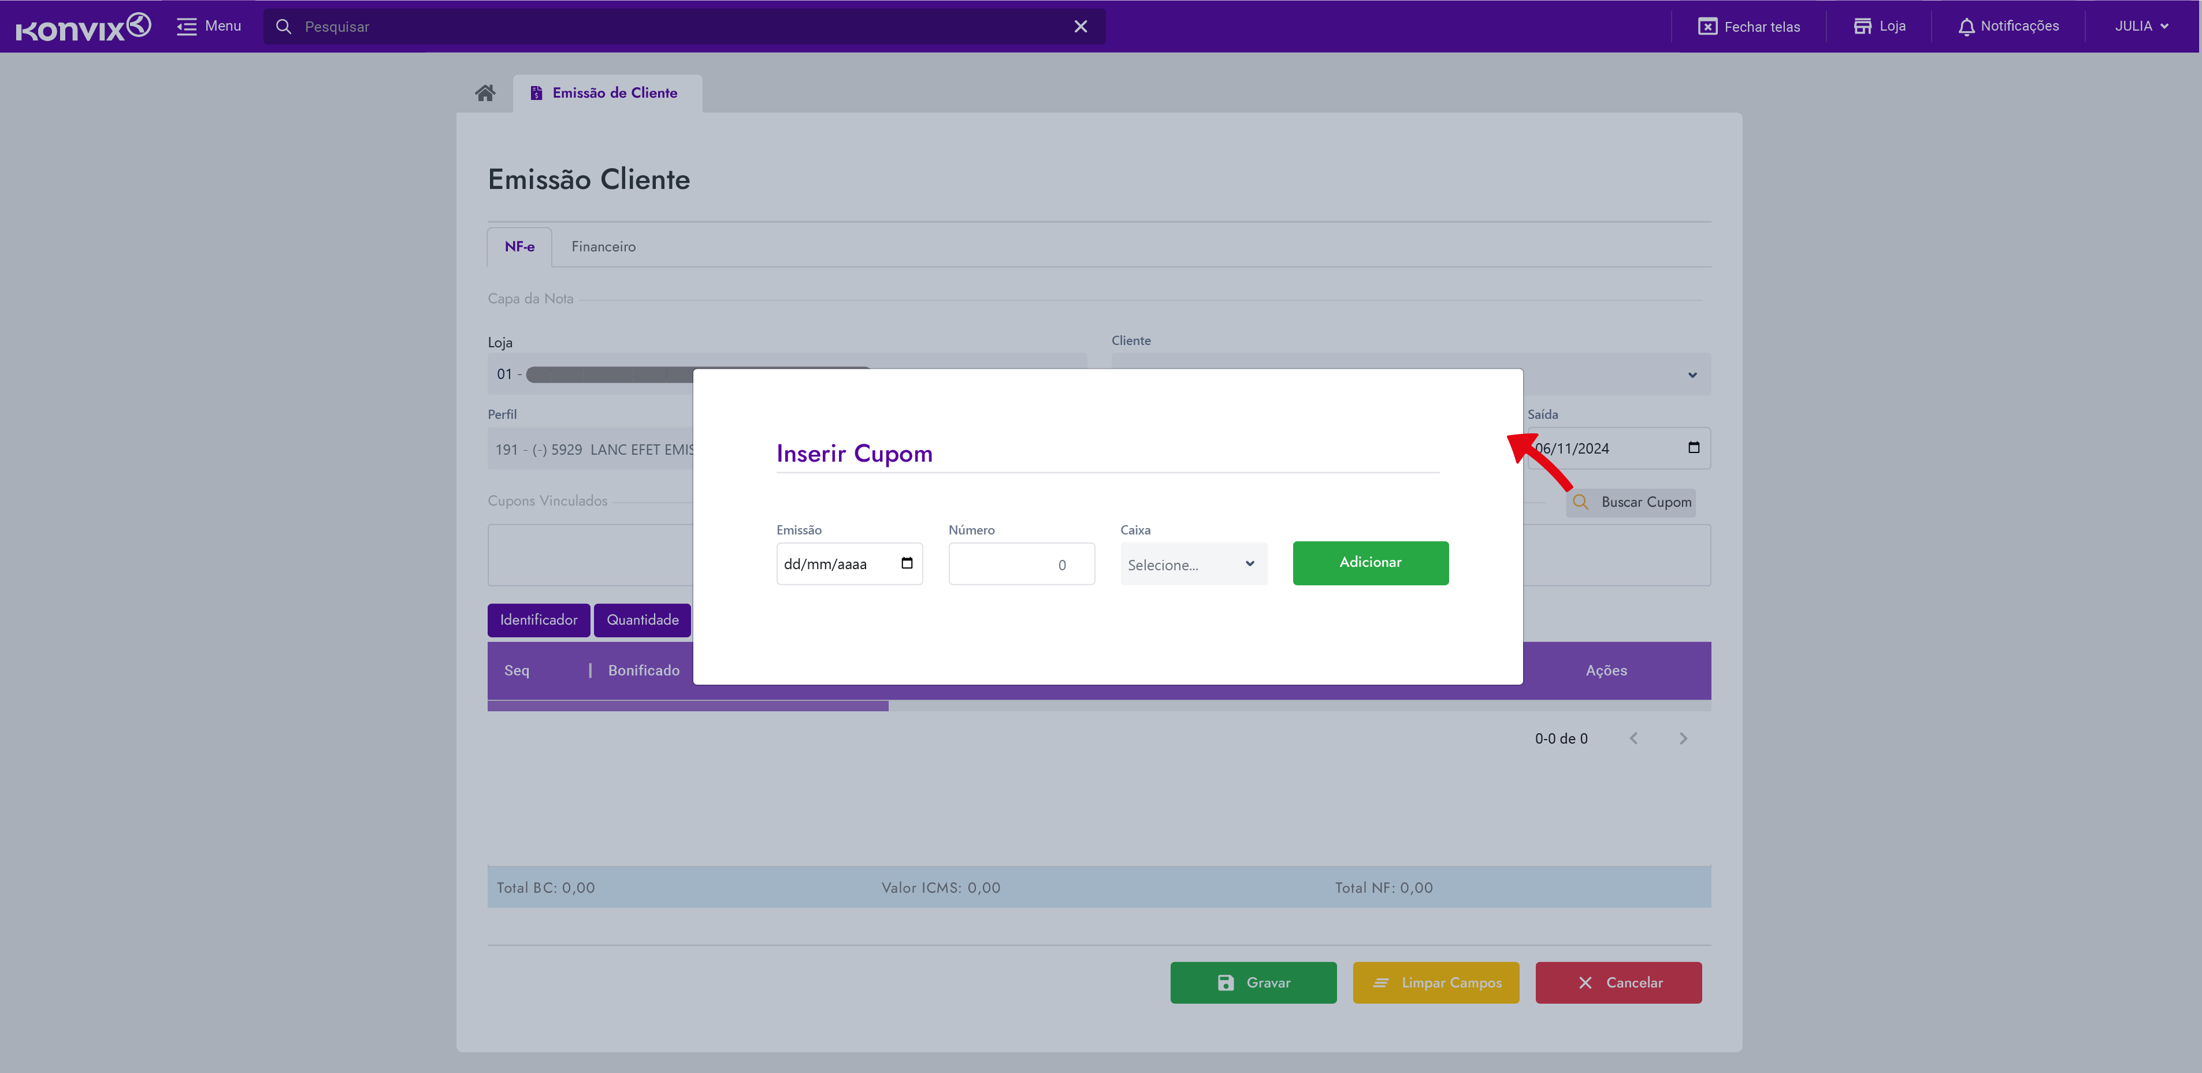Expand the Caixa Selecione dropdown
The width and height of the screenshot is (2202, 1073).
coord(1193,565)
